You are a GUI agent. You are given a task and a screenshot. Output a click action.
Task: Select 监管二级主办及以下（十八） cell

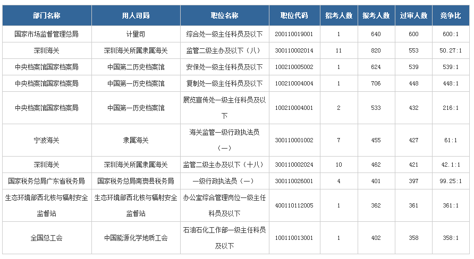(x=225, y=165)
